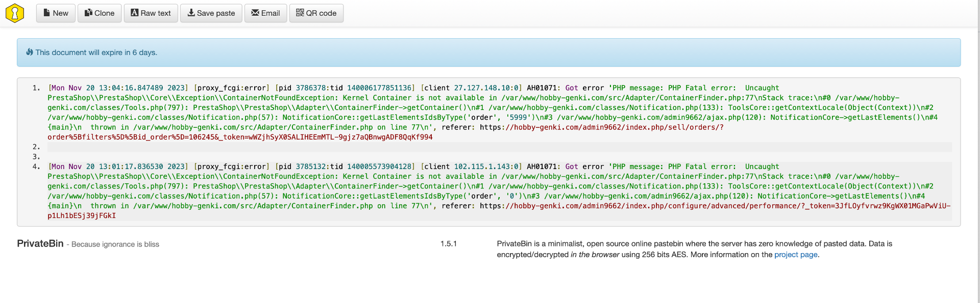
Task: Click the fire icon in expiry notice
Action: point(30,52)
